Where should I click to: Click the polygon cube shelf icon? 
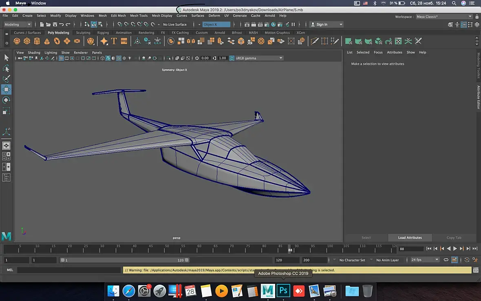(x=27, y=41)
